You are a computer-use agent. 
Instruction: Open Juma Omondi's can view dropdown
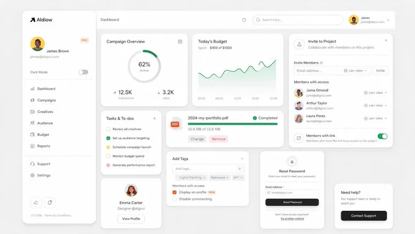point(375,93)
